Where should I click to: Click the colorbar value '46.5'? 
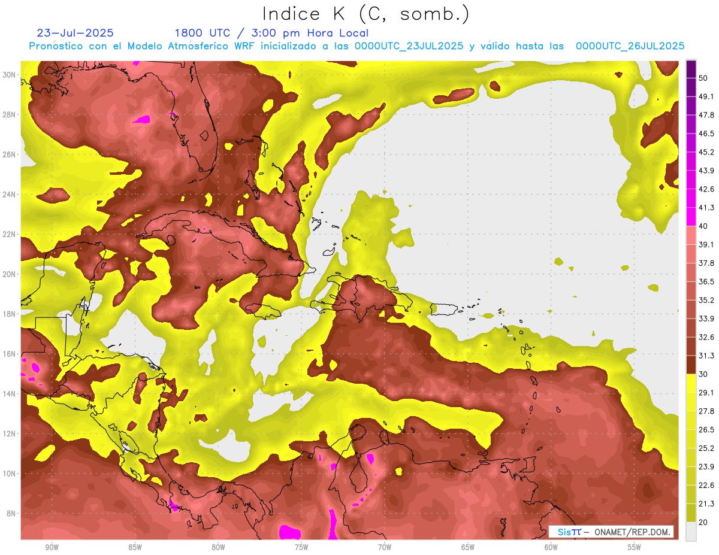[706, 134]
